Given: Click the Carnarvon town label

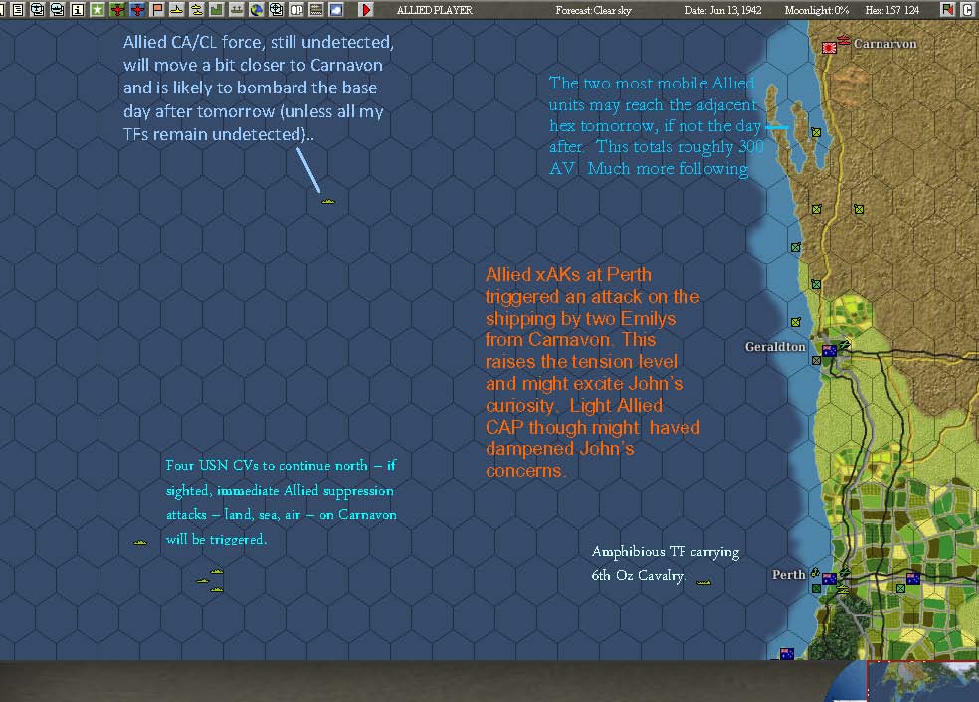Looking at the screenshot, I should tap(885, 44).
